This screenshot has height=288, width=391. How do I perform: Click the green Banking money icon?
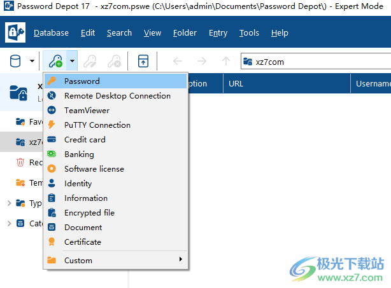click(x=52, y=154)
